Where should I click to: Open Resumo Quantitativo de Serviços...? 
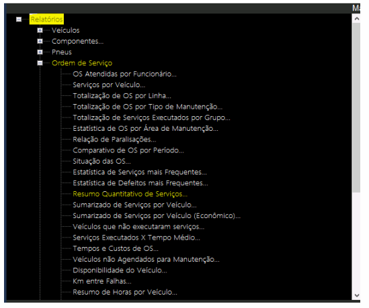(x=130, y=194)
